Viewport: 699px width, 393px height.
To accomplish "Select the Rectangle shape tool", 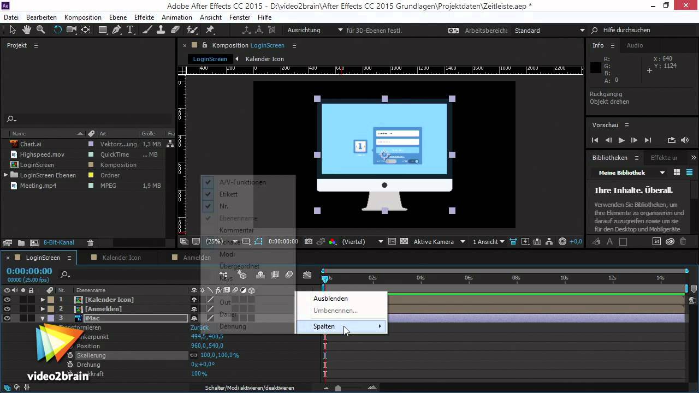I will coord(103,30).
